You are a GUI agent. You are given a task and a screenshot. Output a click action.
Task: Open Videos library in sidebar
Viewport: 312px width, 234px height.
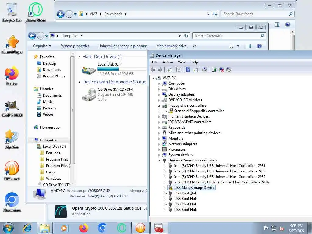pyautogui.click(x=48, y=115)
